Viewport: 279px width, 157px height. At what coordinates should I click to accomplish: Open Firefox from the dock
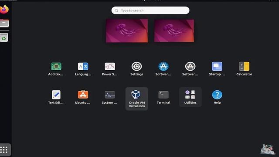pos(4,9)
